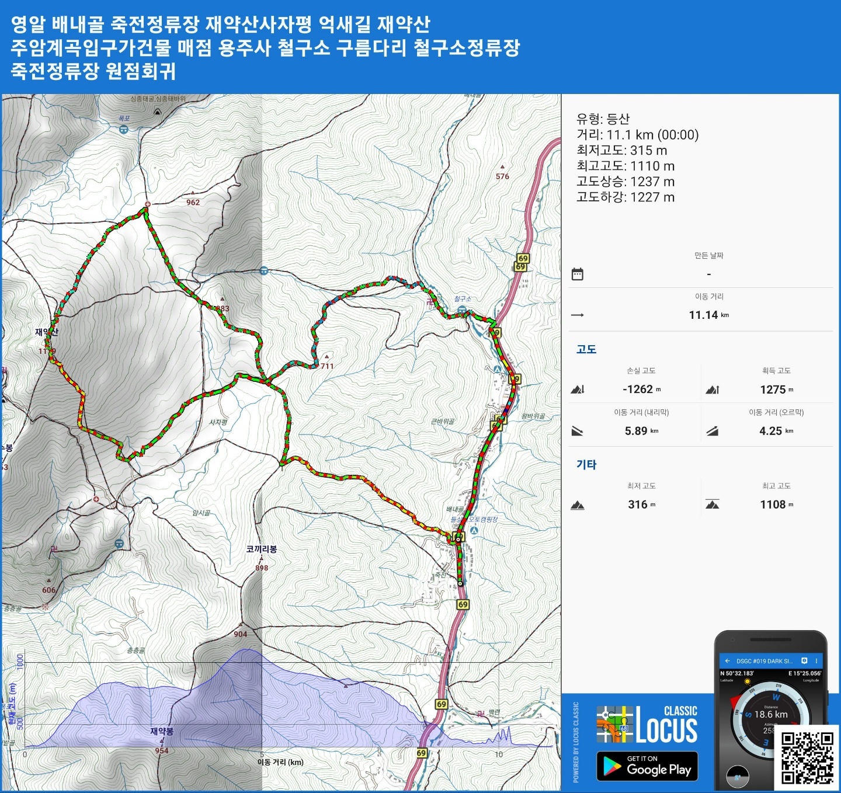Click the 왕바위골 label on the map
This screenshot has height=793, width=841.
[533, 416]
